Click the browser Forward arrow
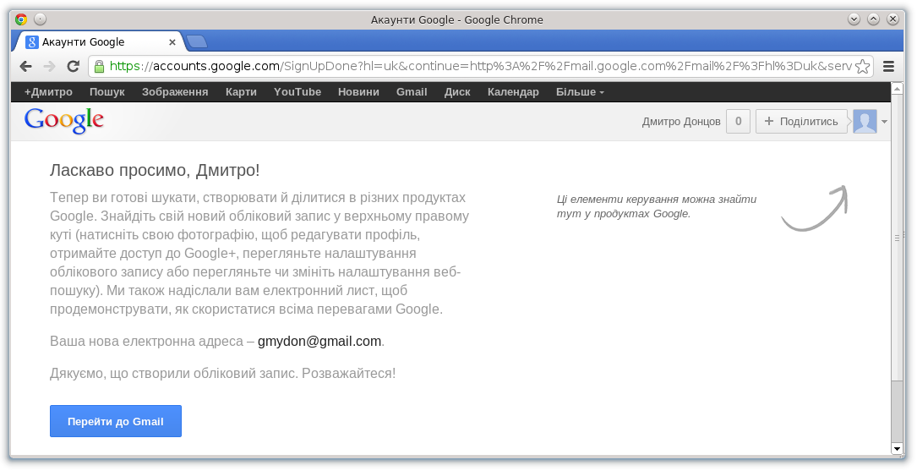 click(49, 66)
